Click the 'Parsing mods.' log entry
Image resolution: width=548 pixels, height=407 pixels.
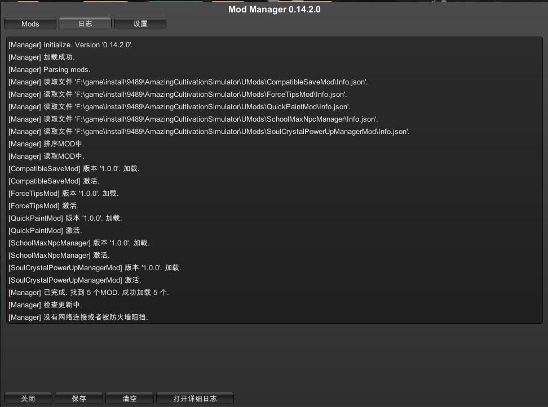coord(49,69)
